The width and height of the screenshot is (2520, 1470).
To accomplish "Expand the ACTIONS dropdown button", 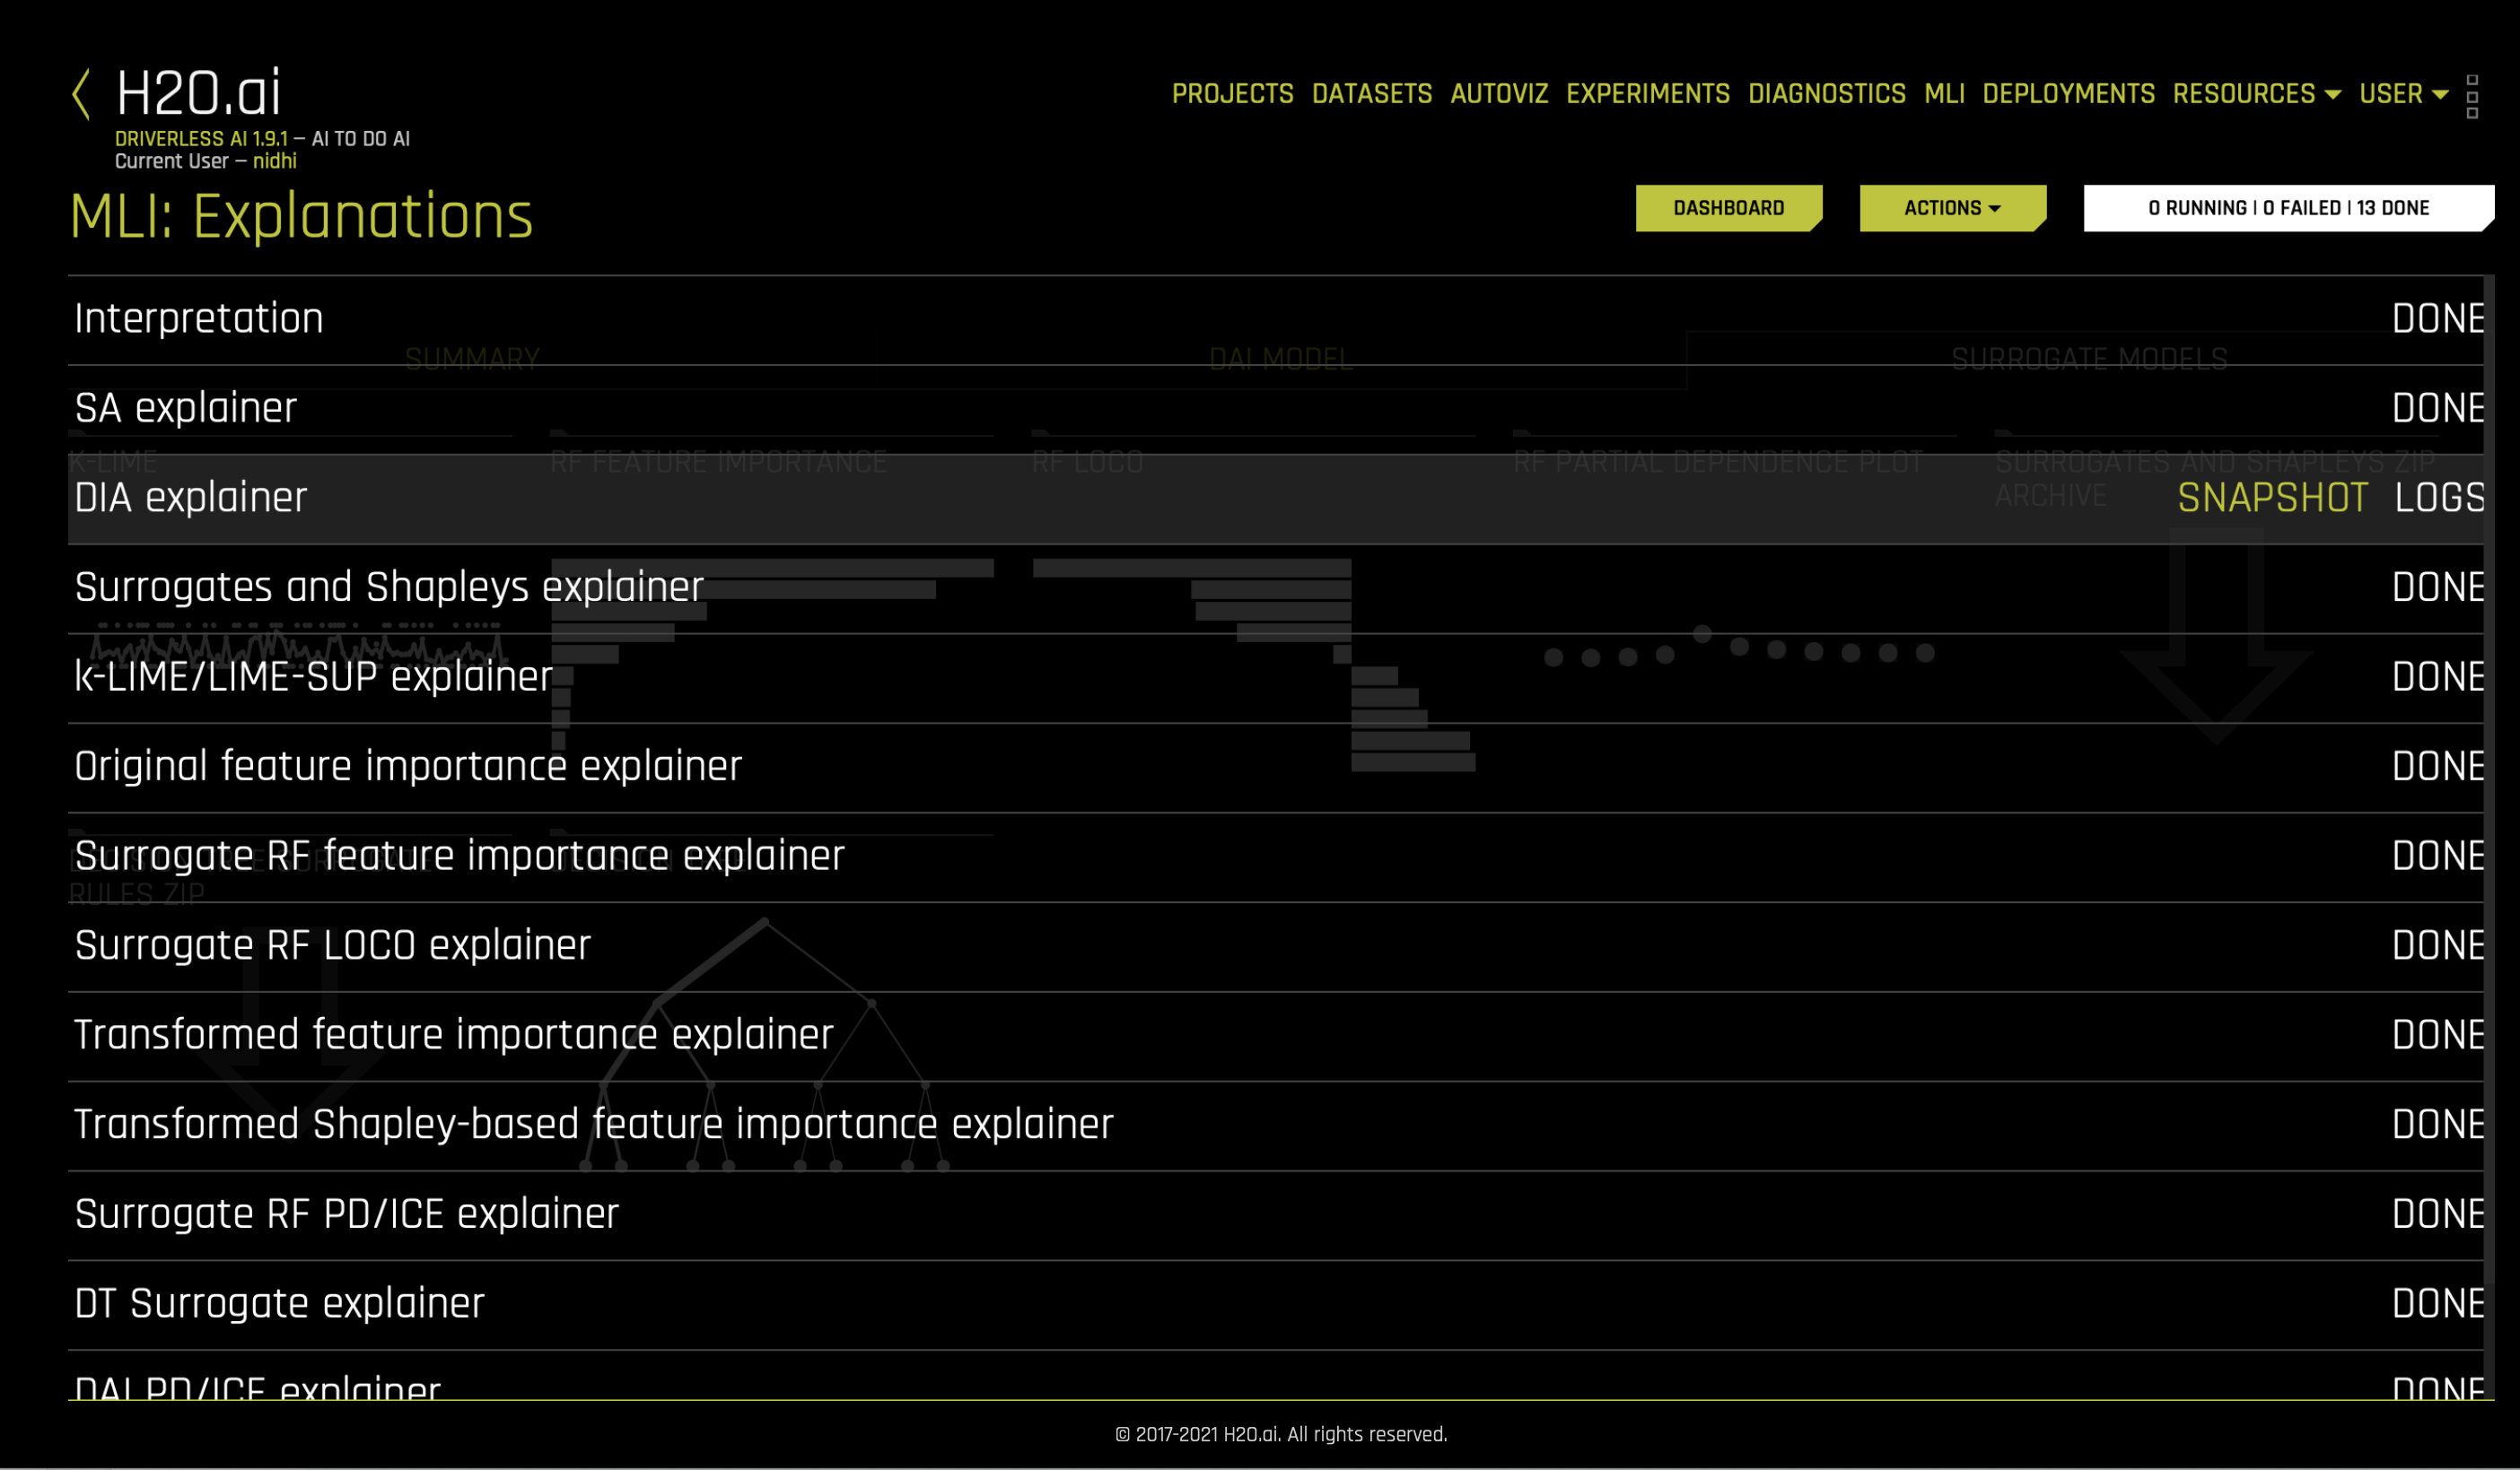I will [1951, 208].
